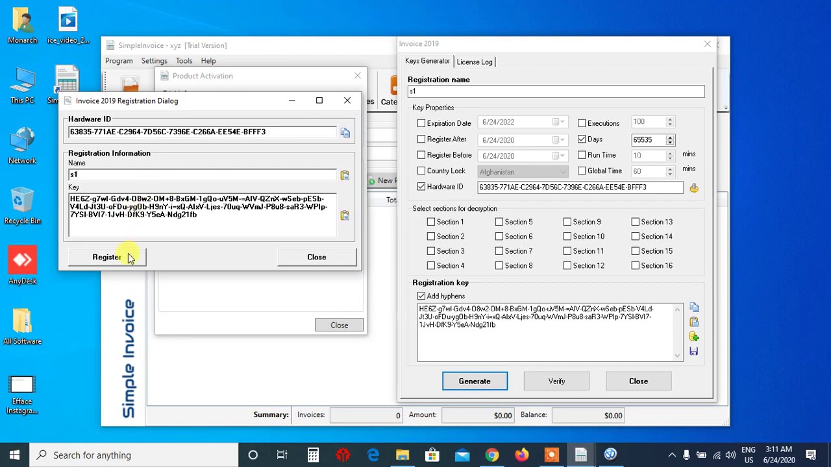The height and width of the screenshot is (467, 831).
Task: Click the yellow Hardware ID paste icon in Keys Generator
Action: (x=694, y=187)
